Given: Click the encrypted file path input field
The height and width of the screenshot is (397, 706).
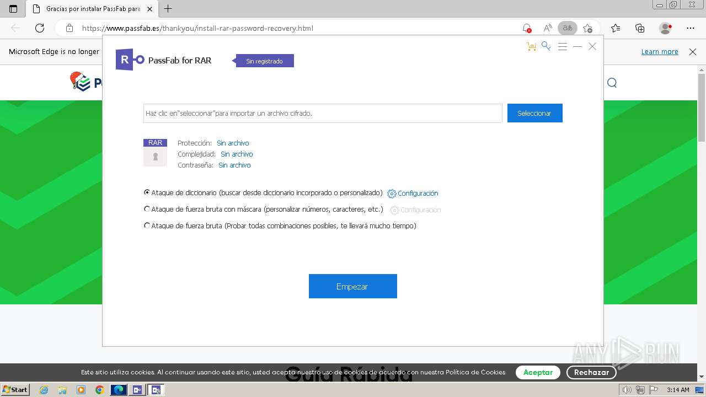Looking at the screenshot, I should pos(323,113).
